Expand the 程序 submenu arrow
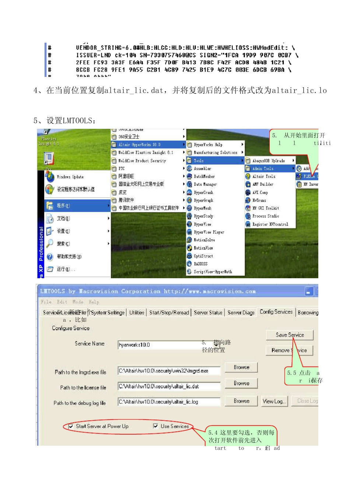The width and height of the screenshot is (350, 495). [x=108, y=205]
